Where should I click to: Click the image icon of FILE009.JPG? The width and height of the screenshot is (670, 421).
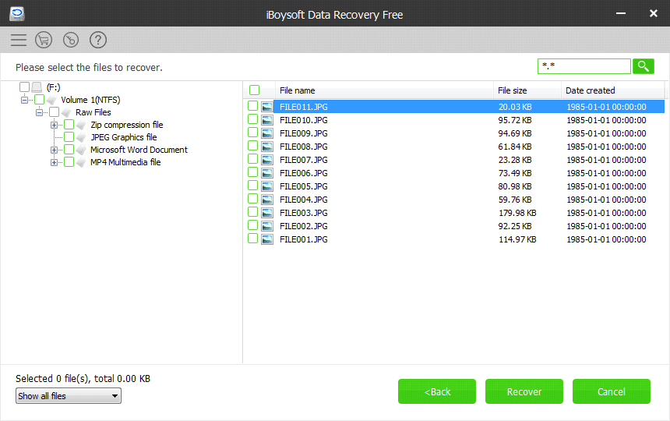[267, 133]
